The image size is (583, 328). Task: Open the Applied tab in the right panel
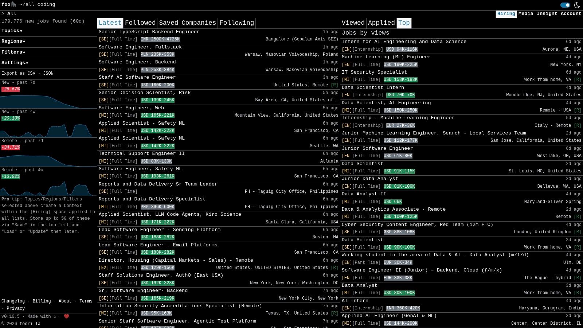click(x=381, y=23)
